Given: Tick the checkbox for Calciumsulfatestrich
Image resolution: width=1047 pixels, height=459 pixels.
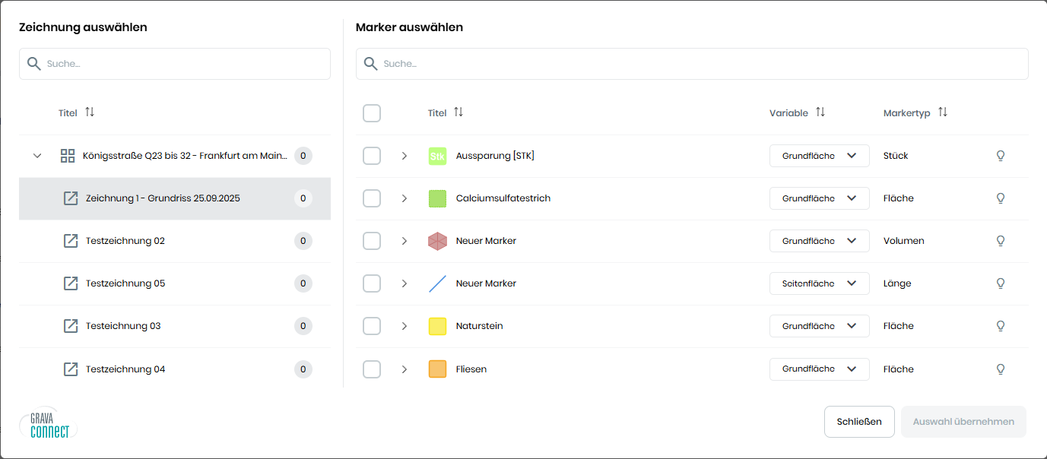Looking at the screenshot, I should 372,198.
